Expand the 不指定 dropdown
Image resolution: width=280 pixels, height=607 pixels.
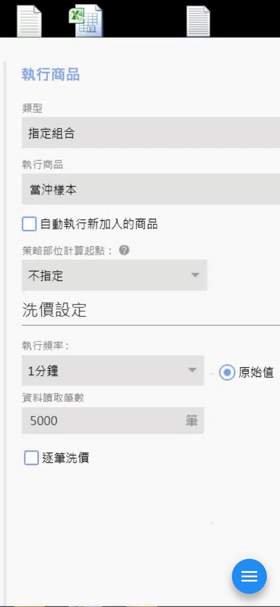tap(114, 275)
